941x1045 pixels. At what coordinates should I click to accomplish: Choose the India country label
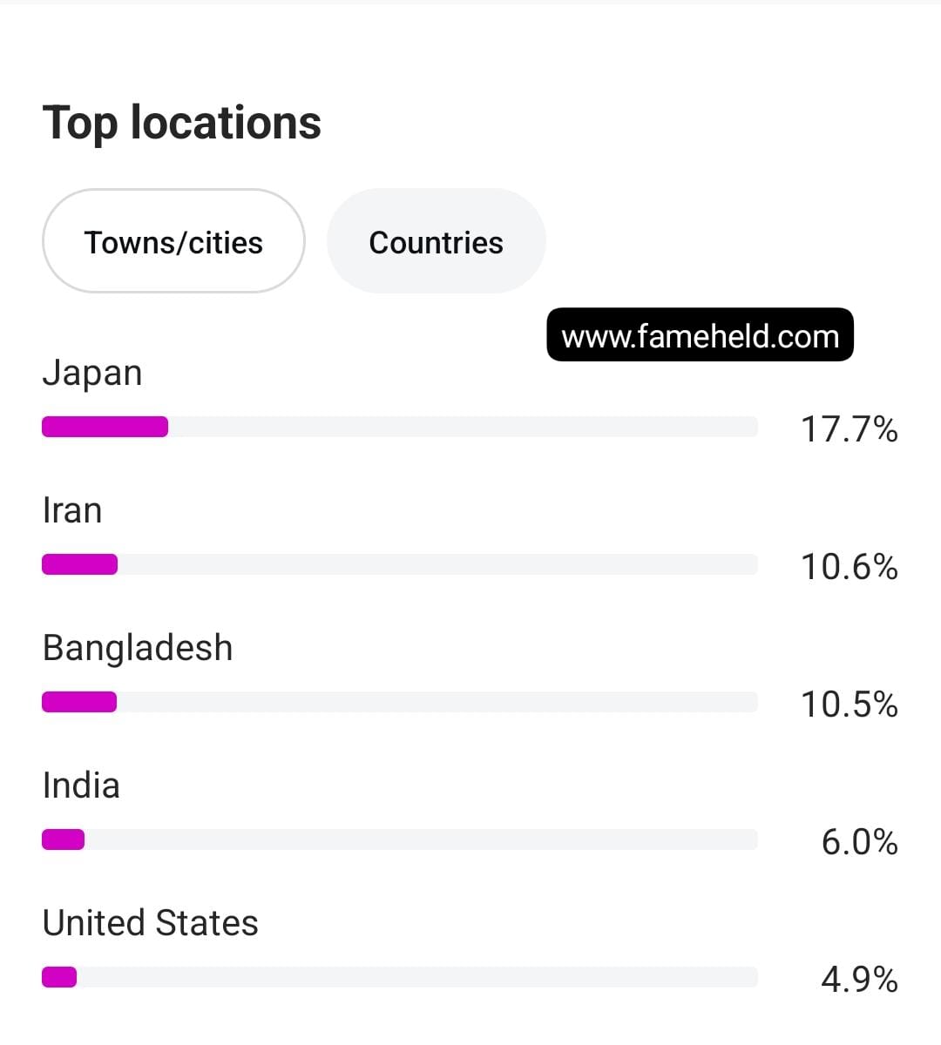[81, 785]
